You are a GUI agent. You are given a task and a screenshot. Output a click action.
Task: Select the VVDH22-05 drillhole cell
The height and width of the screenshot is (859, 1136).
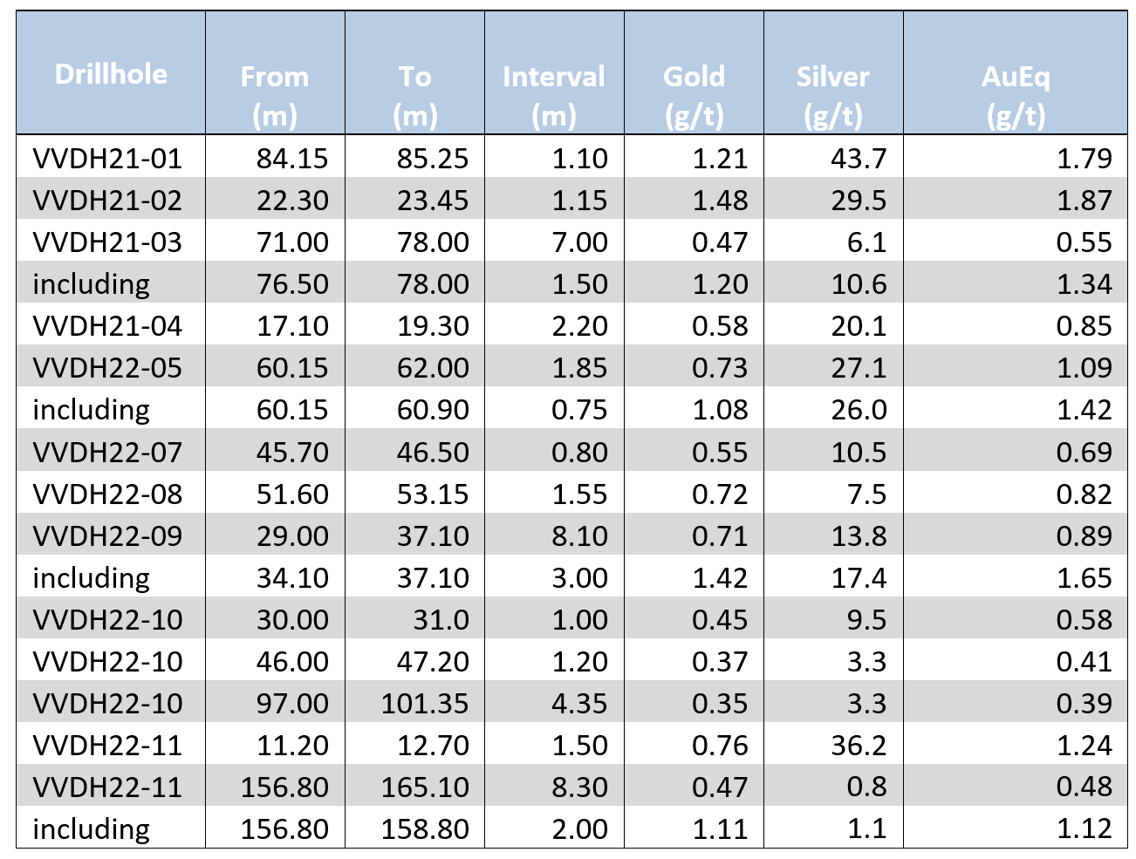point(107,368)
